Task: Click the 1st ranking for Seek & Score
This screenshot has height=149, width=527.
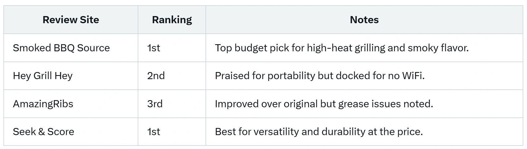Action: pyautogui.click(x=154, y=132)
